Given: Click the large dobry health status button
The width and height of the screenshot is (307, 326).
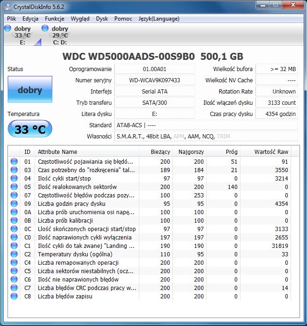Looking at the screenshot, I should pyautogui.click(x=30, y=89).
